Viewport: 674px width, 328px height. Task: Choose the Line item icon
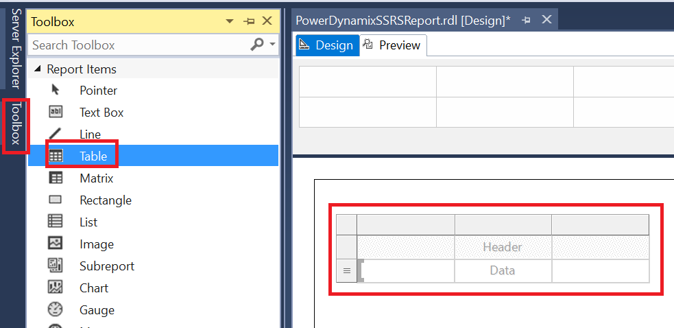[x=56, y=134]
